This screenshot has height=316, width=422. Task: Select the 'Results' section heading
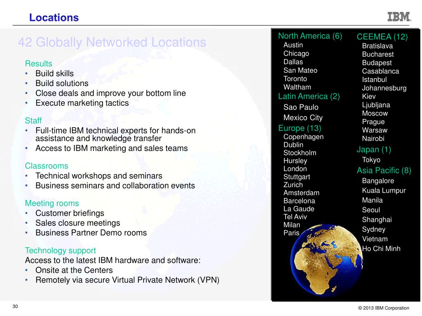click(x=38, y=64)
